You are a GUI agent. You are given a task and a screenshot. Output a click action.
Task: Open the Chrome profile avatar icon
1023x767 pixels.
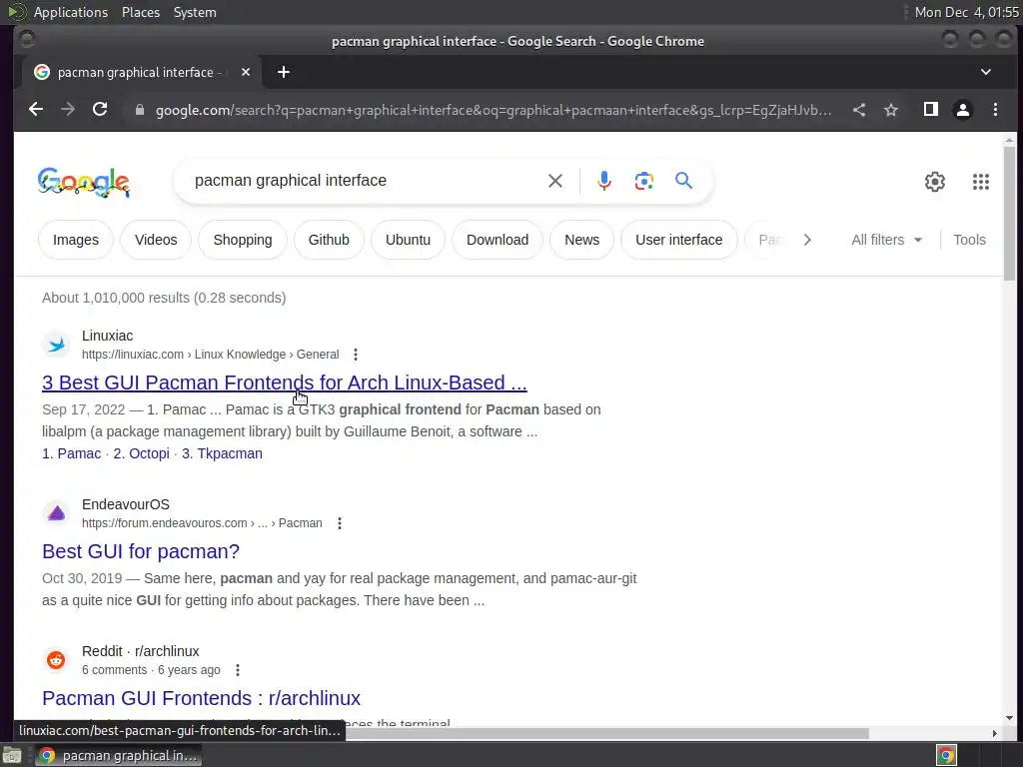click(963, 110)
